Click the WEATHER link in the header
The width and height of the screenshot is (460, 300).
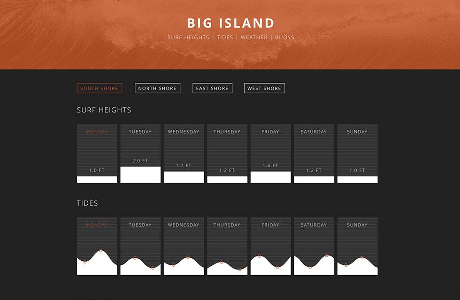[x=254, y=37]
